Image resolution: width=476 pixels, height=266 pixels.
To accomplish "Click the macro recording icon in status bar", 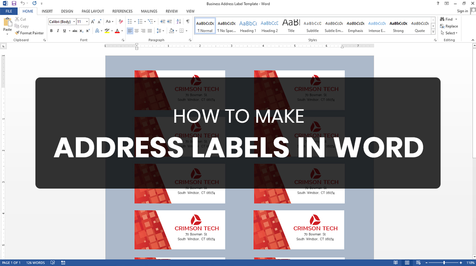I will [63, 263].
